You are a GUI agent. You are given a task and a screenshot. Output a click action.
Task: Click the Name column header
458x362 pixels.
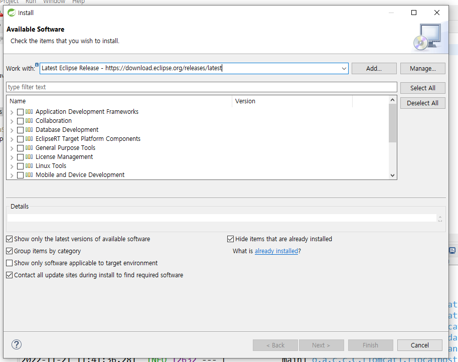[119, 101]
